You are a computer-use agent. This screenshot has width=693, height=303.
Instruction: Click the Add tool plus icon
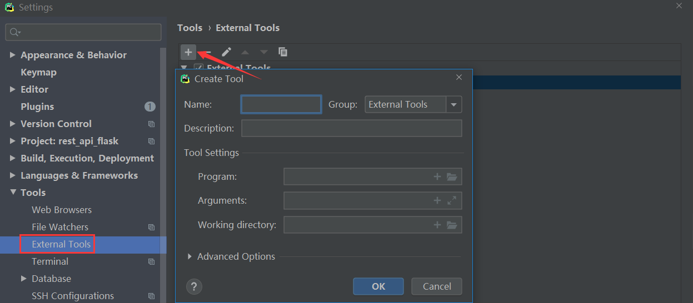point(188,52)
